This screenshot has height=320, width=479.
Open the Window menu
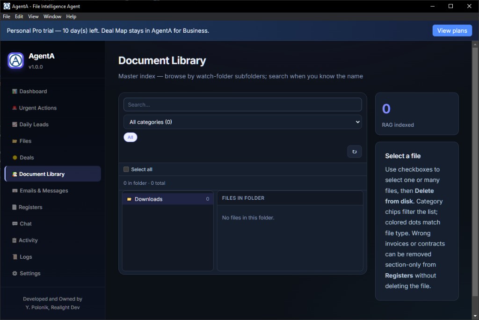click(52, 16)
